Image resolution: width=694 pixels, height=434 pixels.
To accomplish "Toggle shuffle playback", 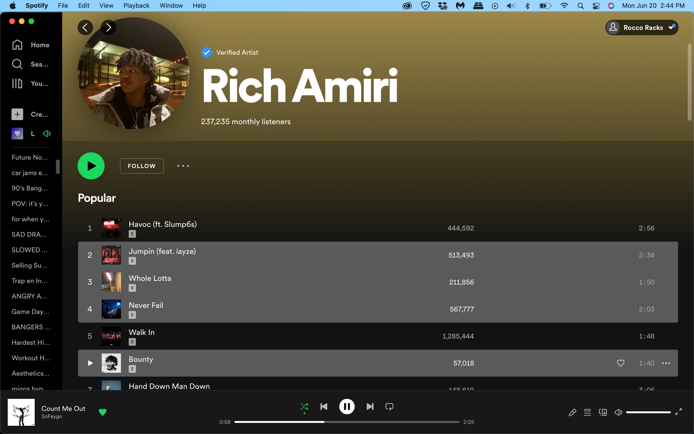I will pyautogui.click(x=304, y=407).
